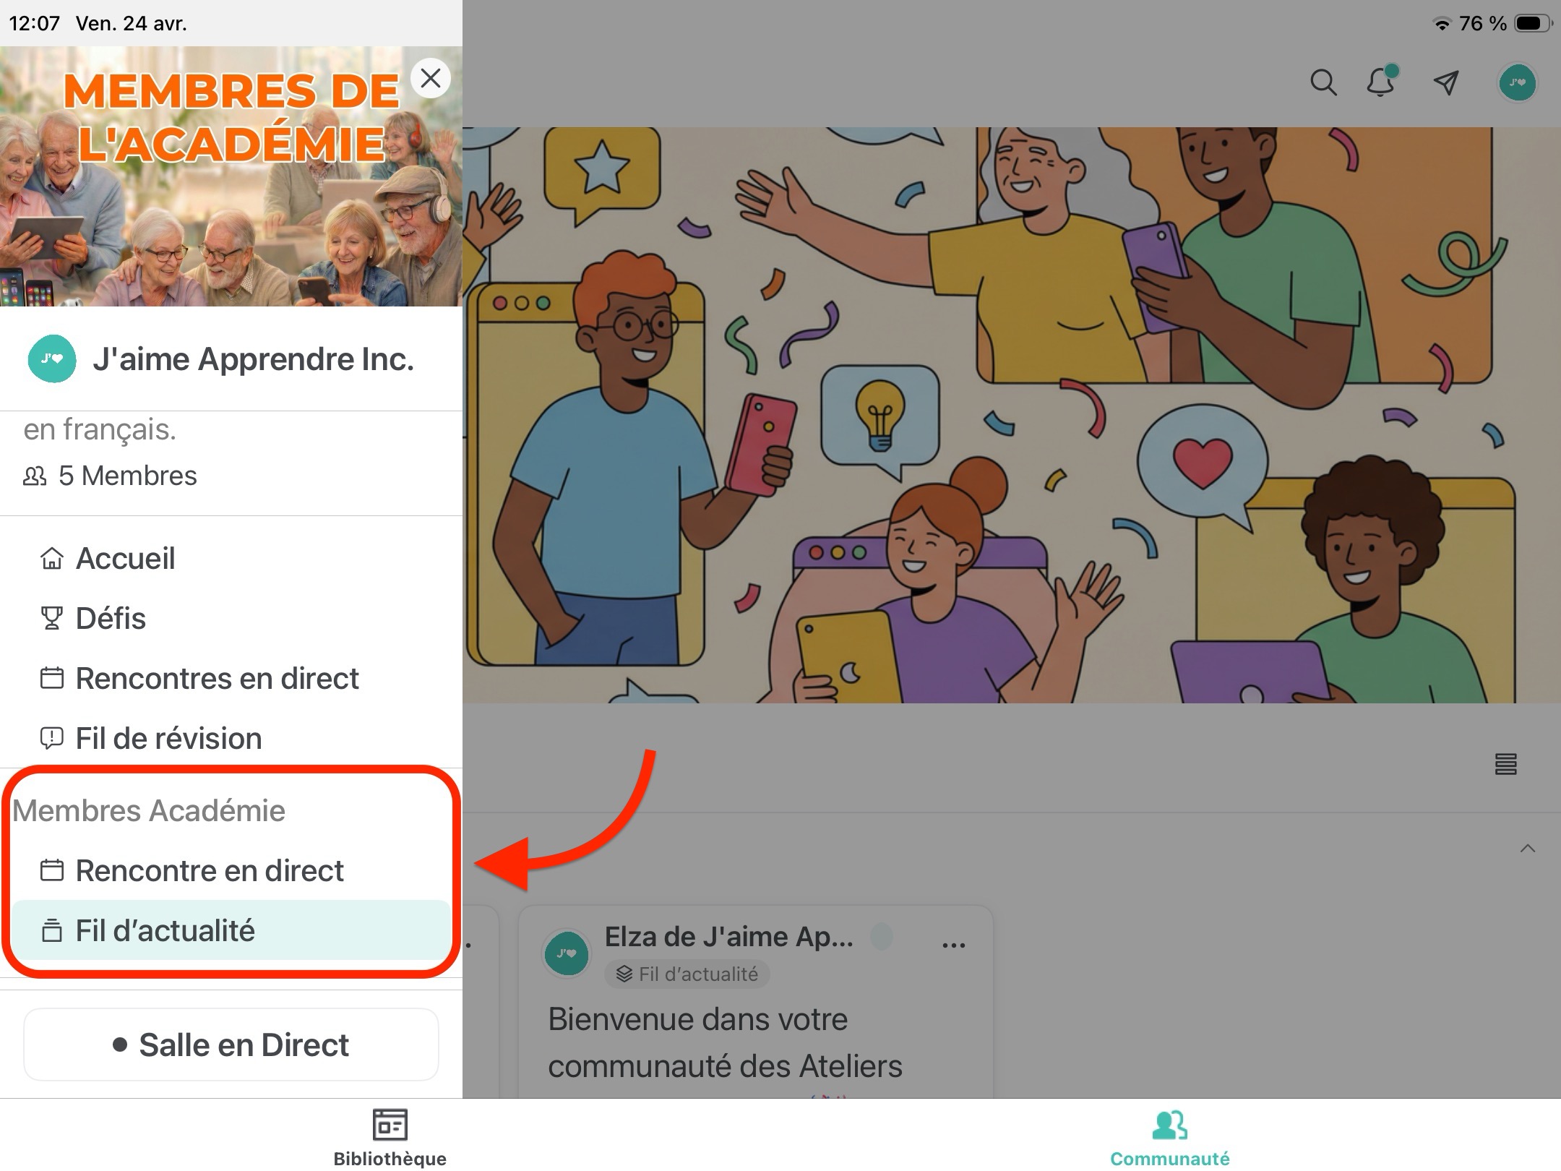Switch to the Bibliothèque tab
This screenshot has width=1561, height=1171.
pyautogui.click(x=390, y=1137)
